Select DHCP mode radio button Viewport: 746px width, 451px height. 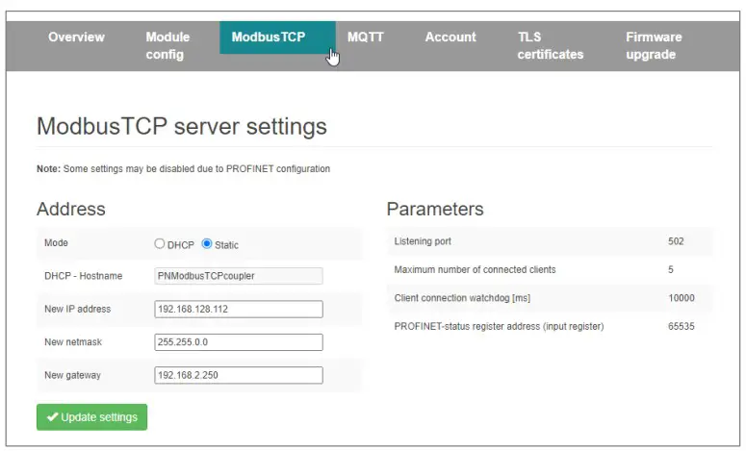(x=160, y=244)
